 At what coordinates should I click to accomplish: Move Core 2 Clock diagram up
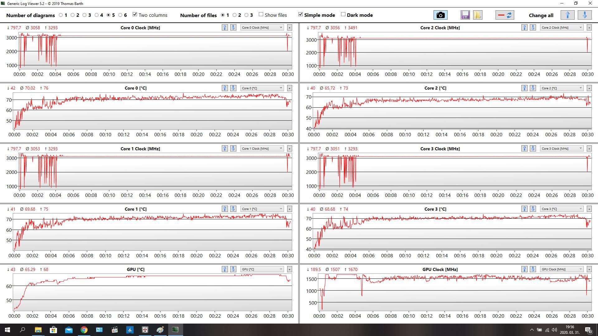(x=524, y=27)
